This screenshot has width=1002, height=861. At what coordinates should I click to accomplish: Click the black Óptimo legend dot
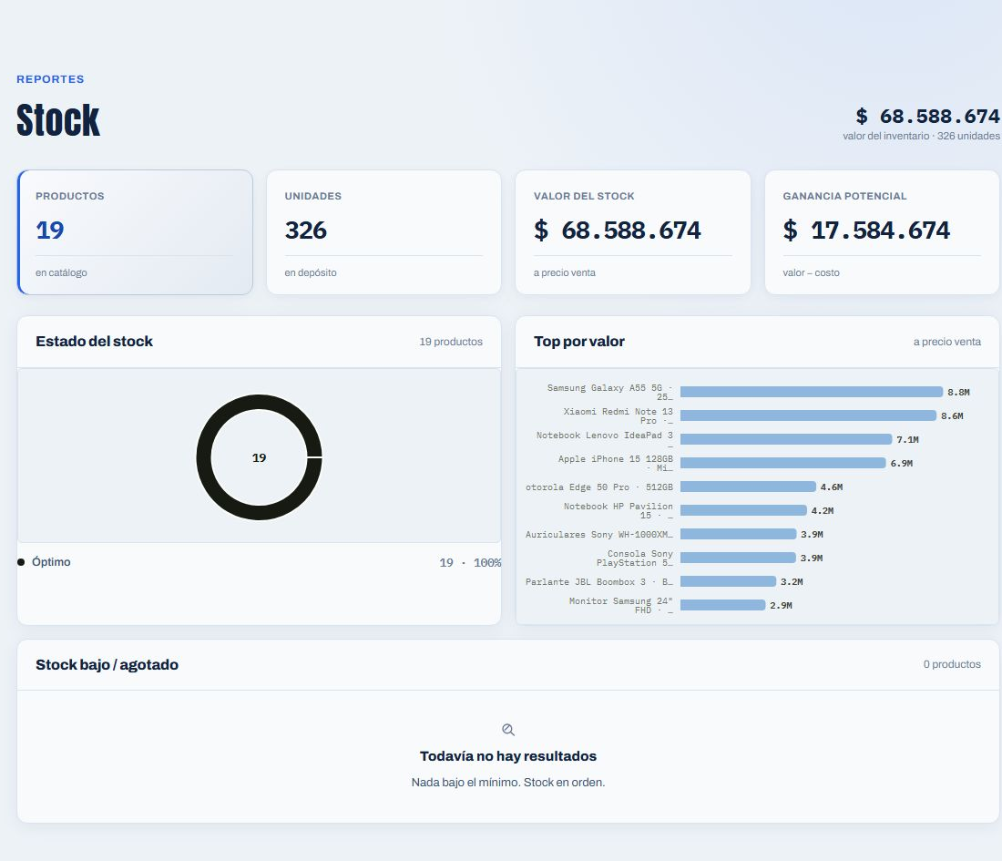[x=21, y=562]
